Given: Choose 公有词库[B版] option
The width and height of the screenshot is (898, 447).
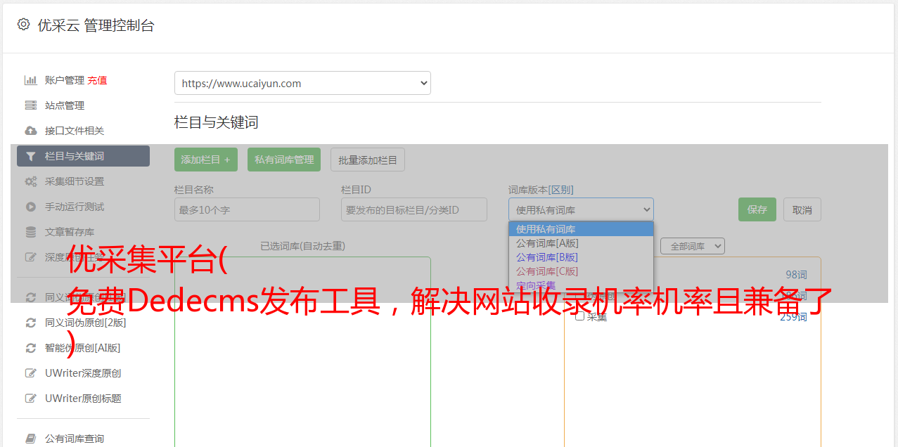Looking at the screenshot, I should [581, 257].
